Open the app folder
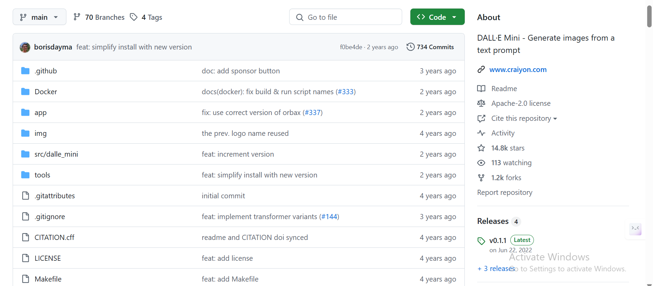Viewport: 653px width, 286px height. click(40, 113)
